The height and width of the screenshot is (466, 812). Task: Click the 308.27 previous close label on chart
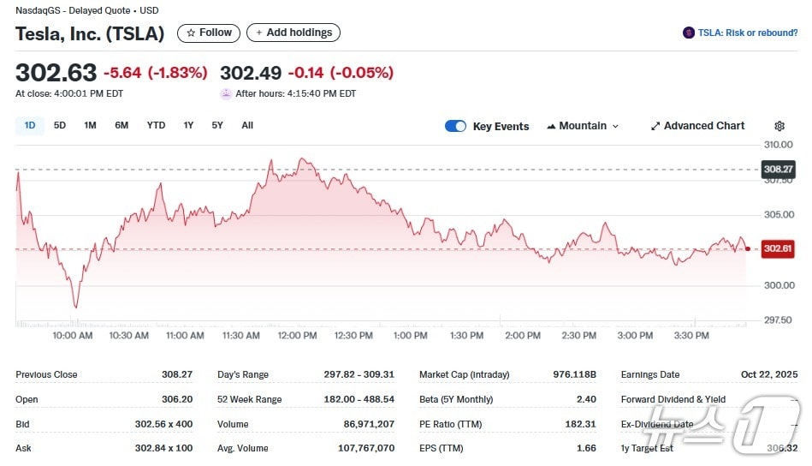pos(778,170)
